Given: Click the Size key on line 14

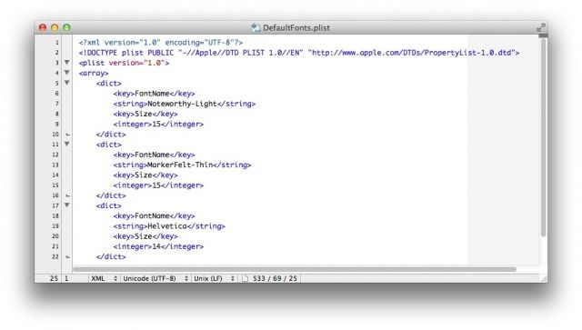Looking at the screenshot, I should click(145, 175).
